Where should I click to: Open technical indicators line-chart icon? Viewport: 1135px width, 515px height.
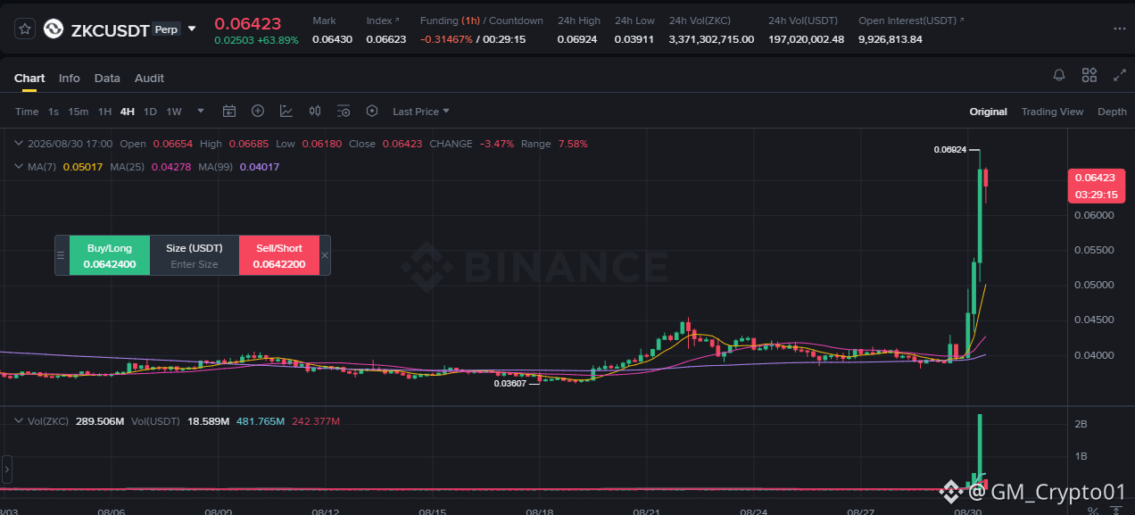coord(286,112)
